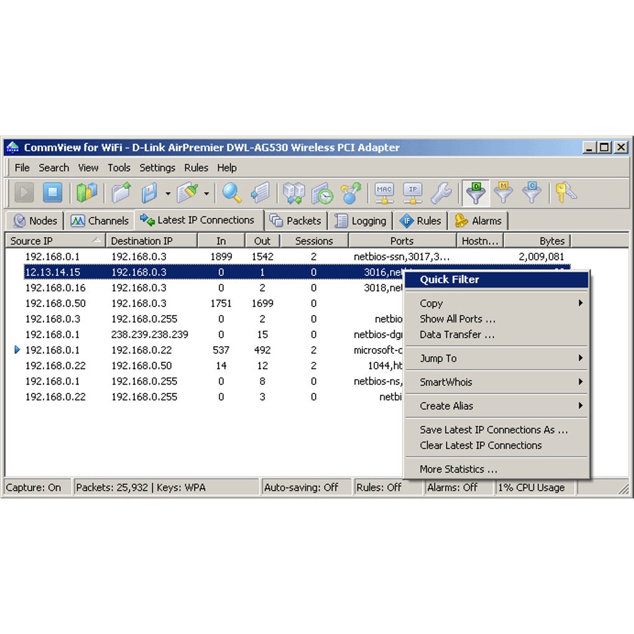Choose Data Transfer in context menu
This screenshot has height=634, width=634.
pyautogui.click(x=497, y=335)
